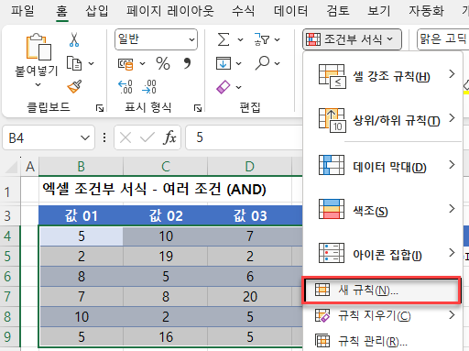This screenshot has width=469, height=351.
Task: Switch to the 삽입 tab
Action: click(x=97, y=11)
